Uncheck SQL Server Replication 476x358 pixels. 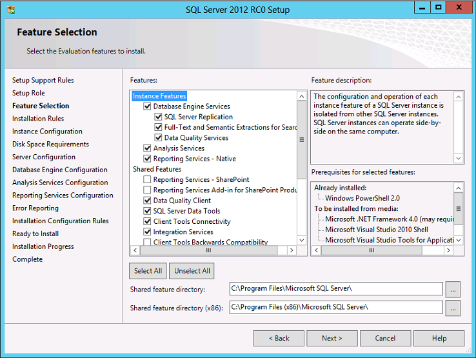(158, 117)
